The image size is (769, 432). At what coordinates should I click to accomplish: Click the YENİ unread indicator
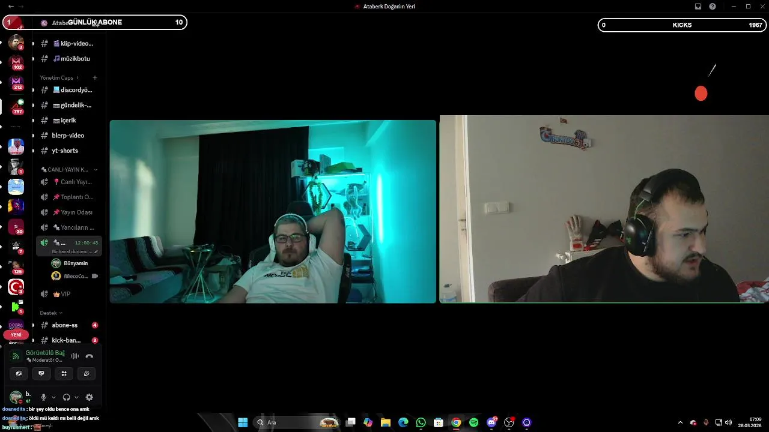(x=16, y=335)
